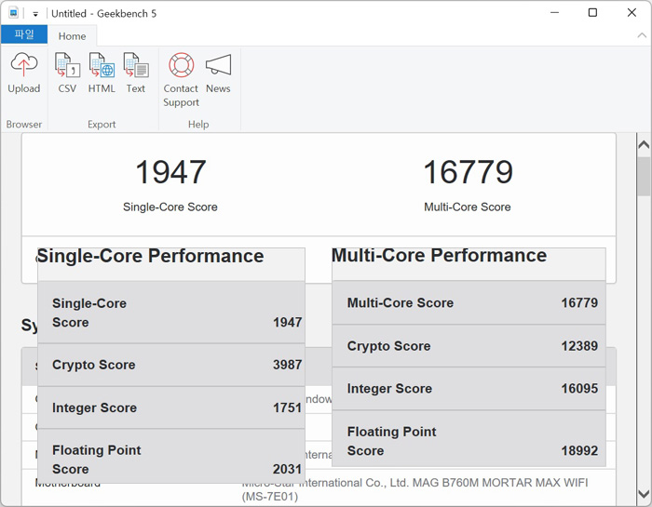Export results as CSV
The height and width of the screenshot is (507, 652).
coord(67,73)
